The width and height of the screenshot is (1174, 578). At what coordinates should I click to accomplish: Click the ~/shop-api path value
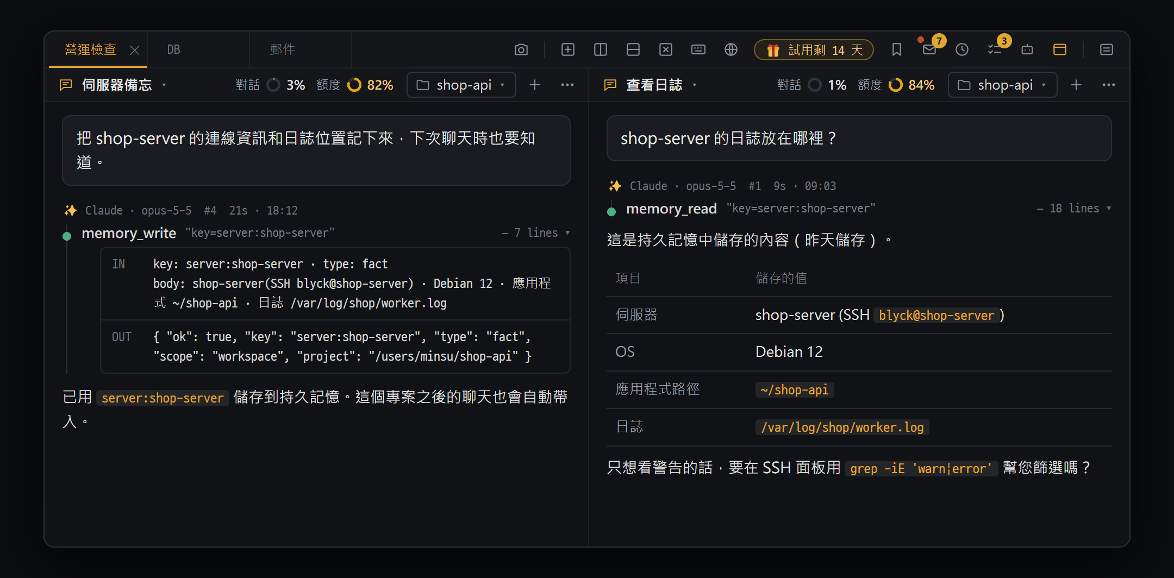pos(794,390)
